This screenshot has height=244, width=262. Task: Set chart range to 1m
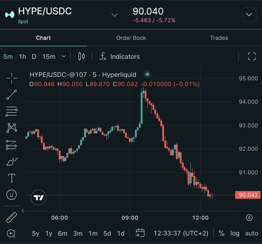pyautogui.click(x=93, y=233)
